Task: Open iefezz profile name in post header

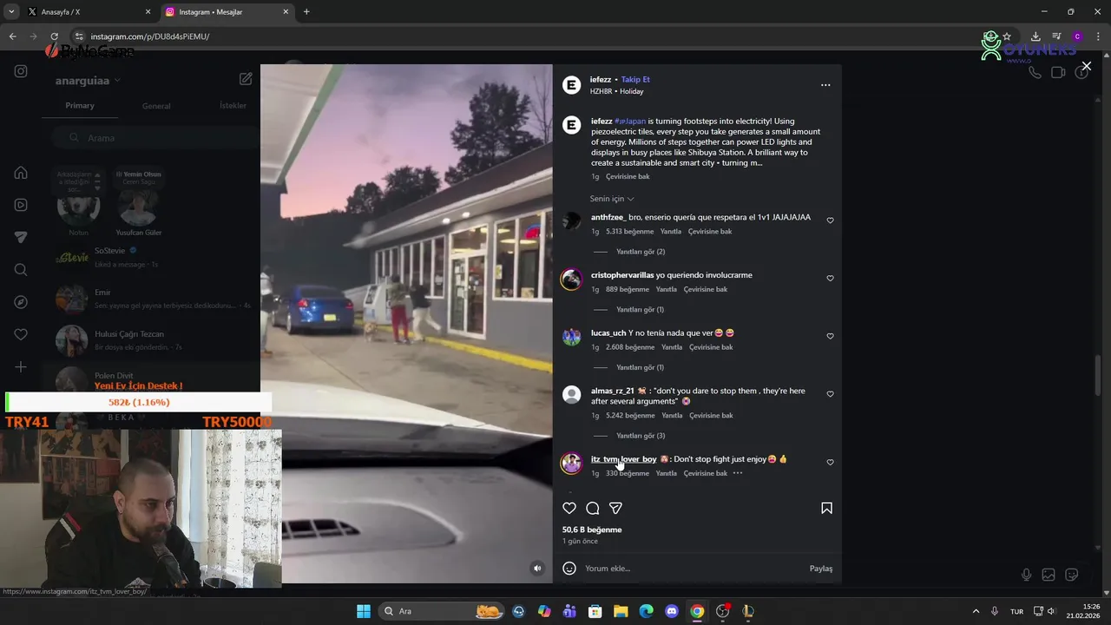Action: click(x=601, y=79)
